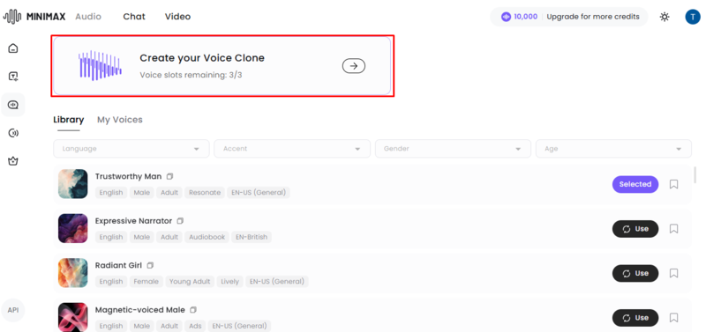Open the crown subscription icon
Screen dimensions: 706x332
click(13, 161)
